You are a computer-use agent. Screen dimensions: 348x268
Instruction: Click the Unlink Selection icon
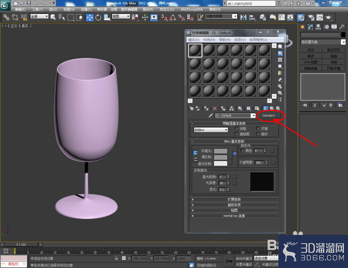pos(15,17)
